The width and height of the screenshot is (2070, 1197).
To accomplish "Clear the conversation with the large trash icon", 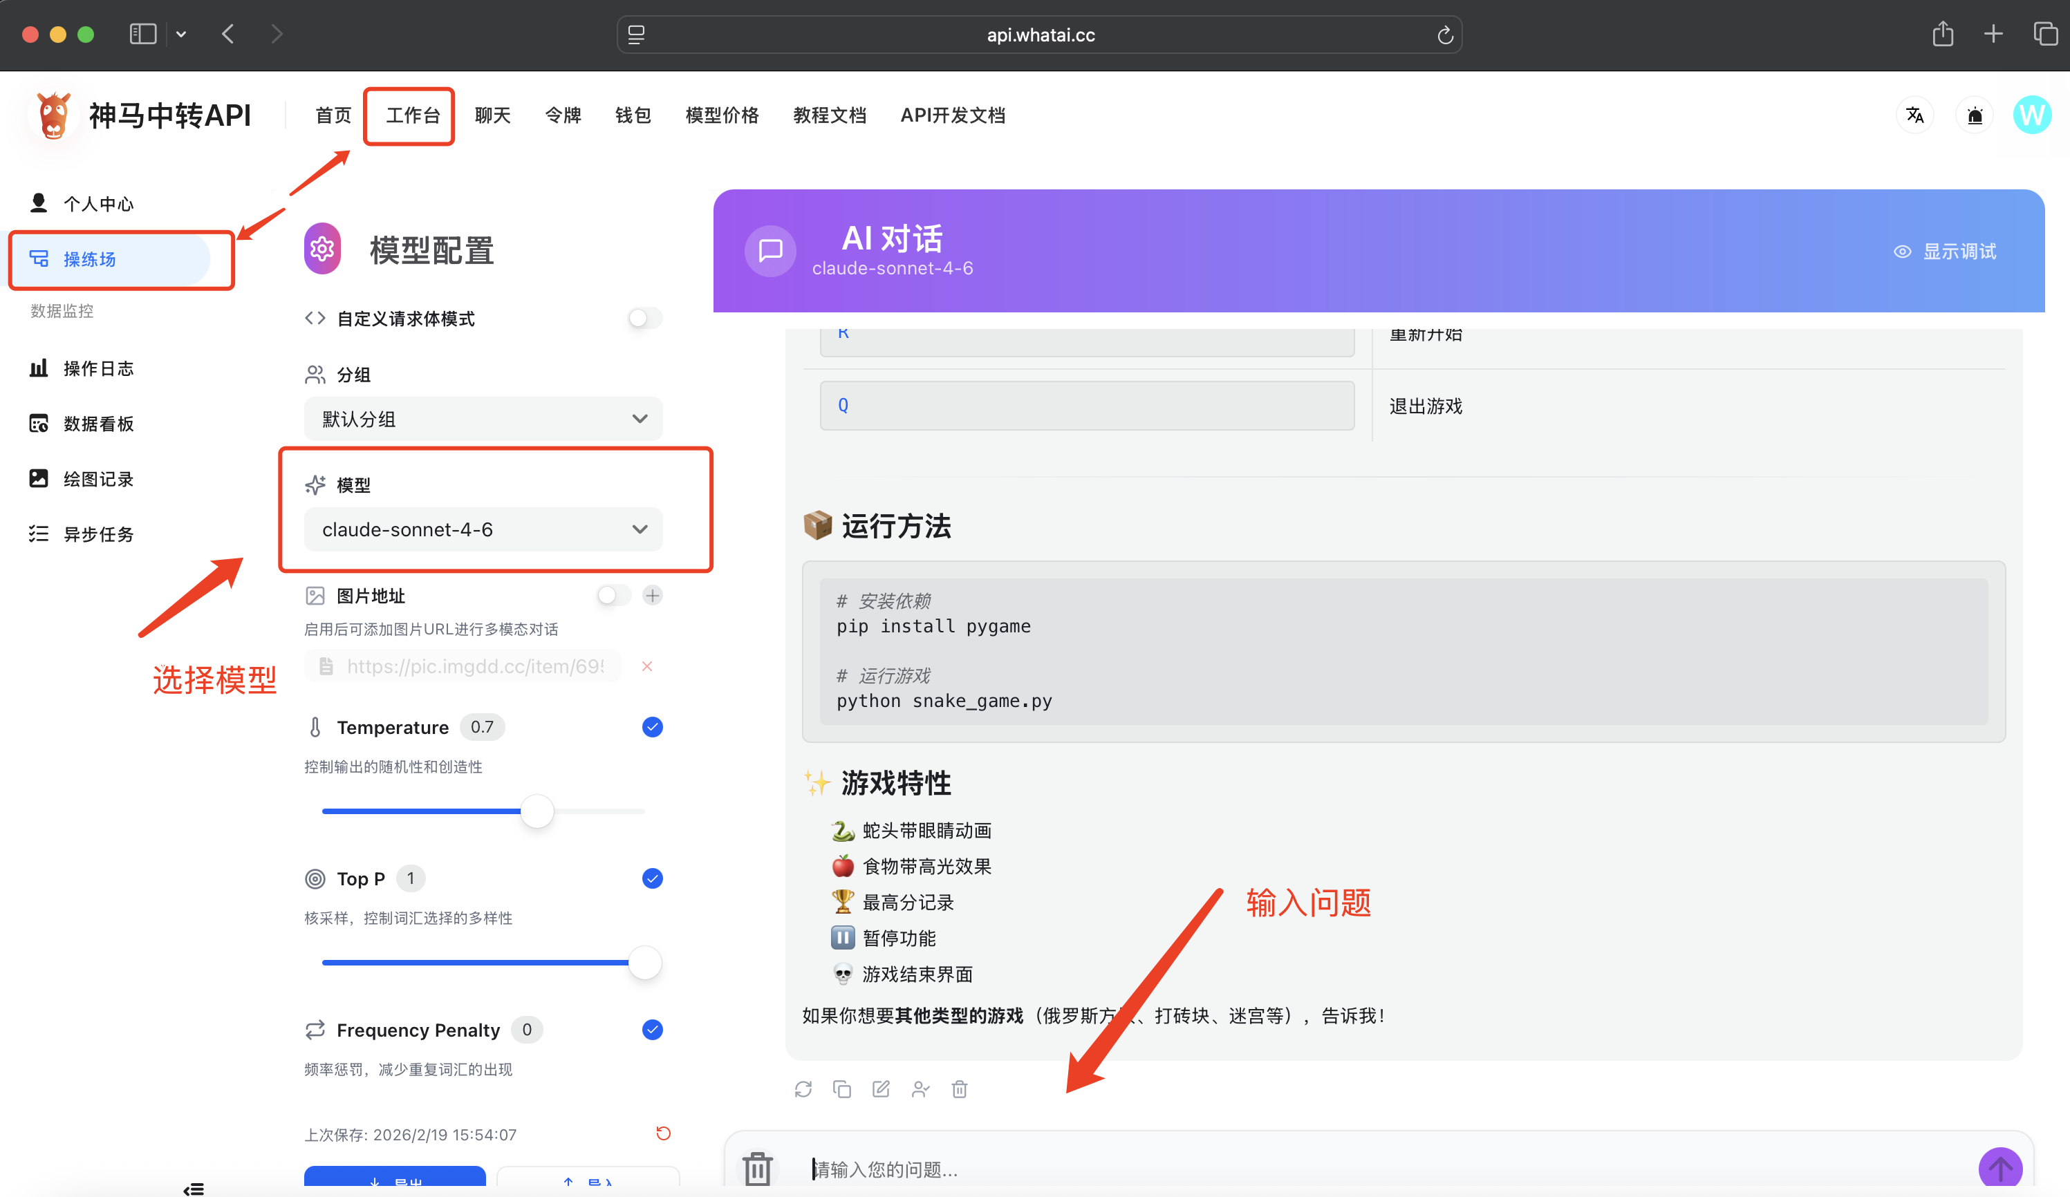I will click(756, 1167).
